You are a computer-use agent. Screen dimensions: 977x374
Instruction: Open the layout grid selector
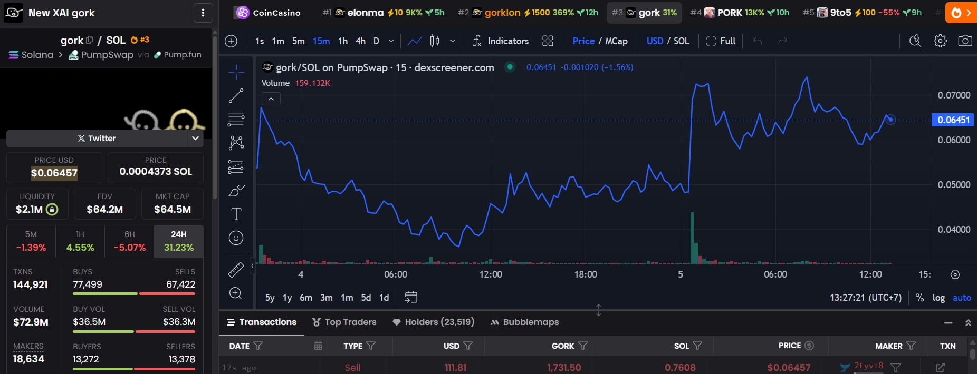point(548,41)
